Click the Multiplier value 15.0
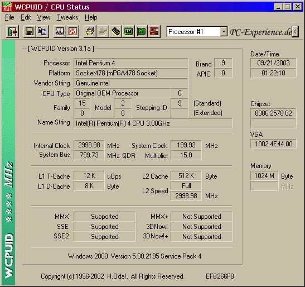This screenshot has width=305, height=287. pyautogui.click(x=186, y=155)
